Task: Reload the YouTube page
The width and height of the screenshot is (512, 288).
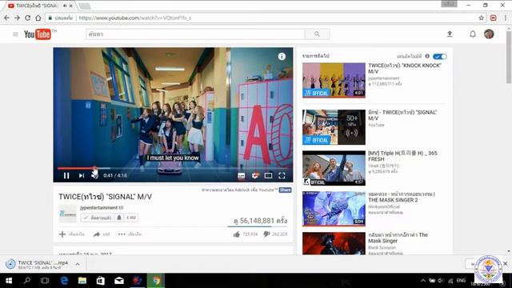Action: point(28,18)
